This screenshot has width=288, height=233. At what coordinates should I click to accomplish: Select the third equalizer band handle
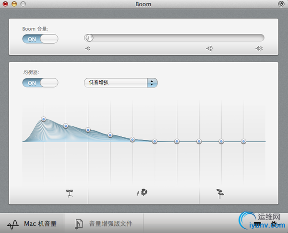(x=88, y=130)
